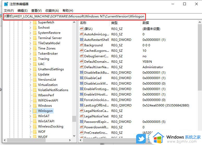Click the Terminal Server folder icon
The height and width of the screenshot is (145, 202).
pyautogui.click(x=35, y=38)
